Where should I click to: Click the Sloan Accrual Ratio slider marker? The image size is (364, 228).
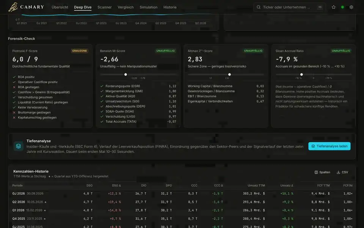(x=301, y=74)
